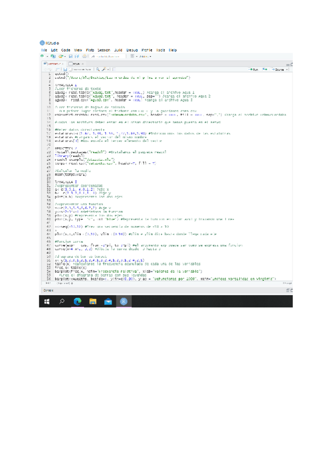Open Microsoft Edge from the taskbar
The image size is (319, 451).
point(77,302)
